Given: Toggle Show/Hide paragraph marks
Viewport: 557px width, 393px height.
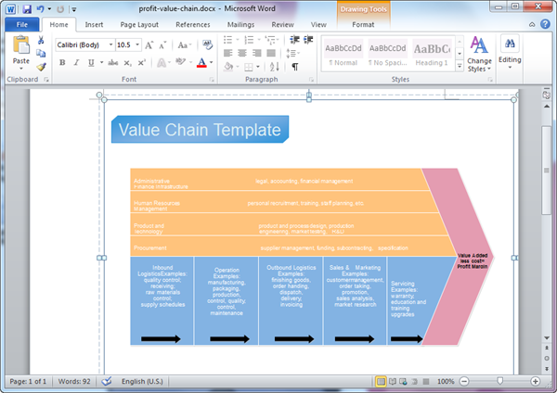Looking at the screenshot, I should (295, 67).
